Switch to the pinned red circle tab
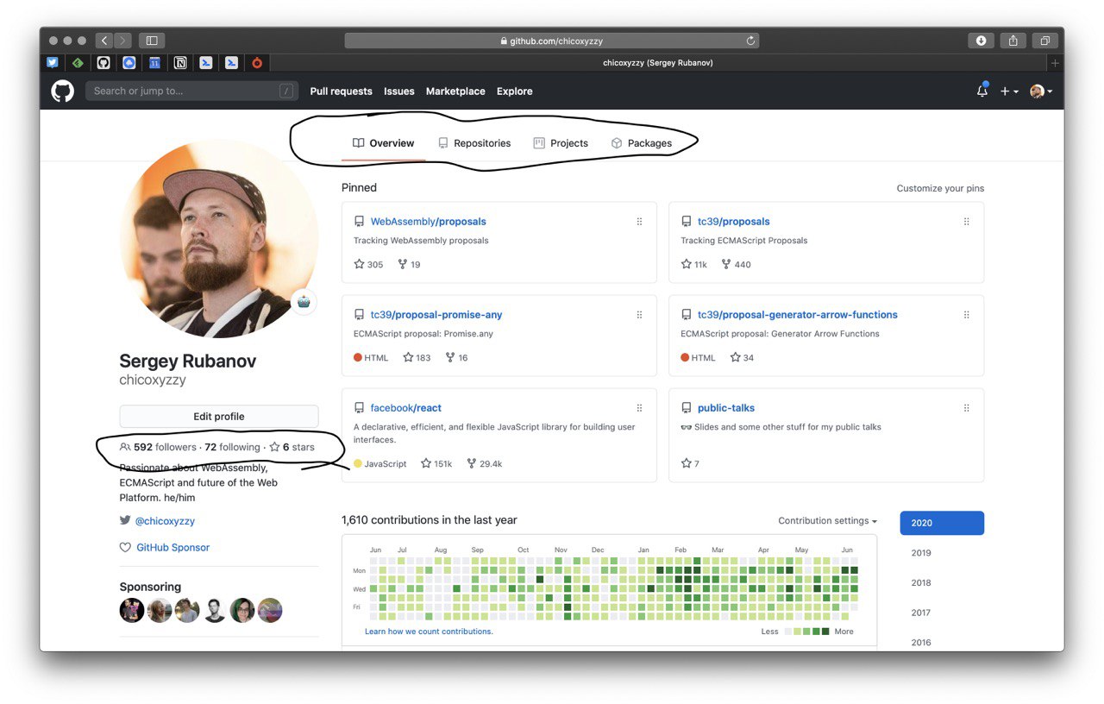 pos(257,63)
